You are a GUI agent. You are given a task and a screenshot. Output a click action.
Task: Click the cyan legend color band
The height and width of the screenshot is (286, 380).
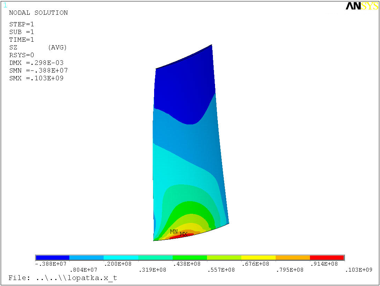pos(121,258)
